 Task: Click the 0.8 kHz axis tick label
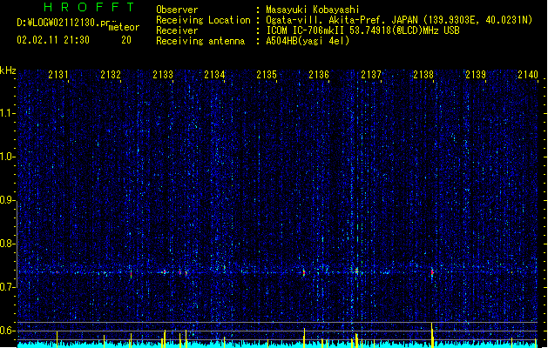coord(8,244)
